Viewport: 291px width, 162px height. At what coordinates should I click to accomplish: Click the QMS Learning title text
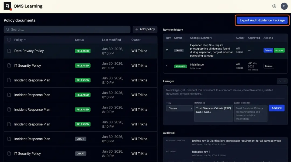[x=28, y=6]
